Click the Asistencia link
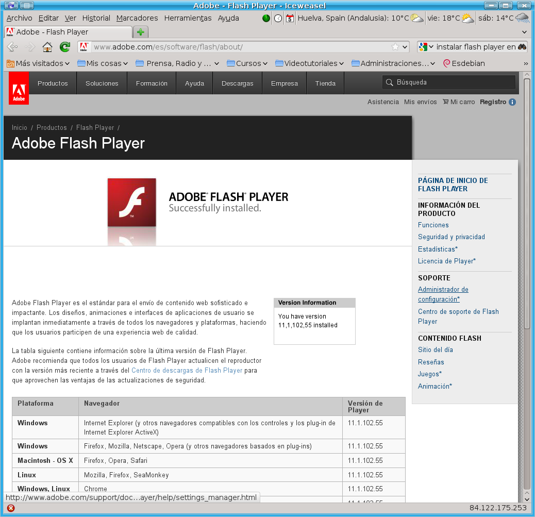The width and height of the screenshot is (535, 517). pos(383,102)
